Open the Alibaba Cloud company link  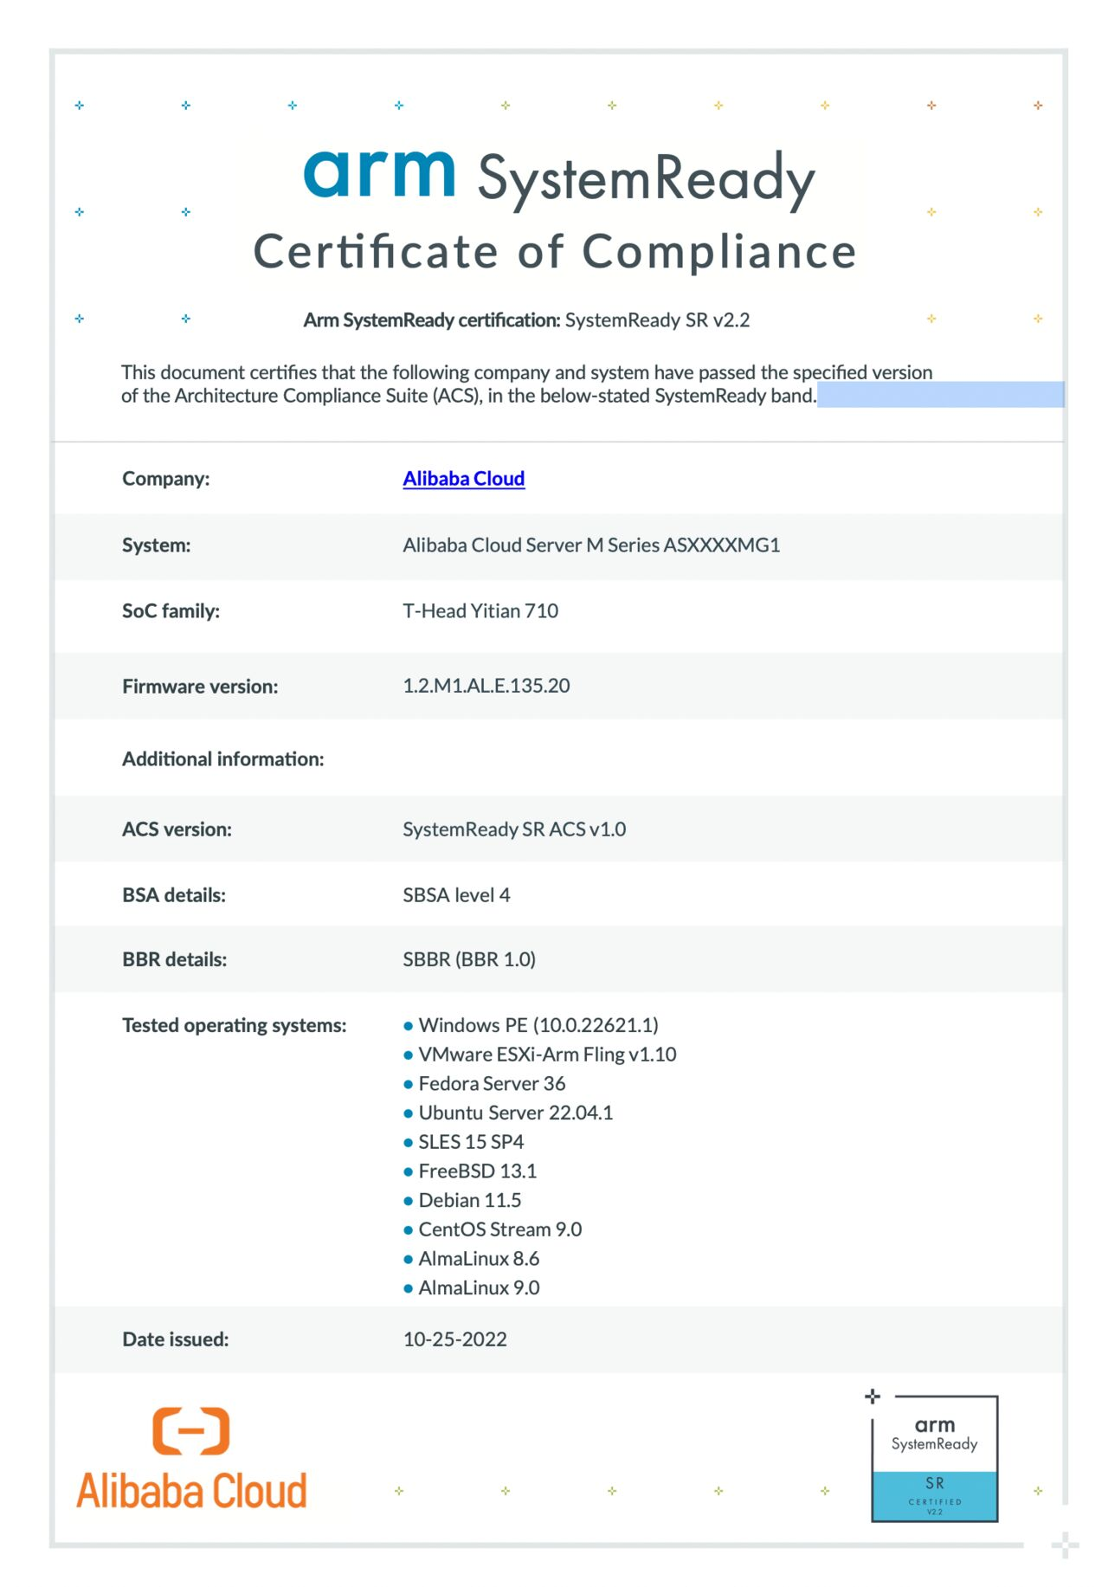coord(463,478)
